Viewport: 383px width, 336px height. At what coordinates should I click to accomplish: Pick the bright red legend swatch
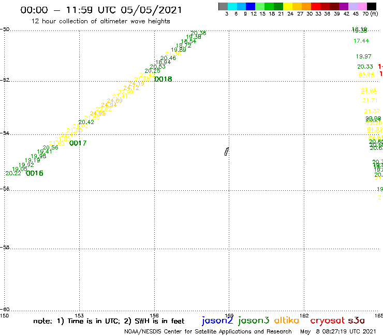[x=316, y=6]
